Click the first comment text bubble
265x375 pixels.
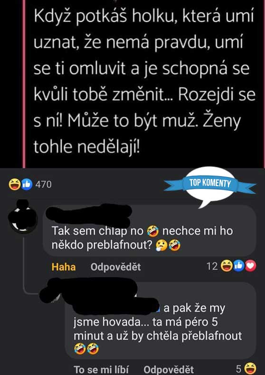pos(150,231)
